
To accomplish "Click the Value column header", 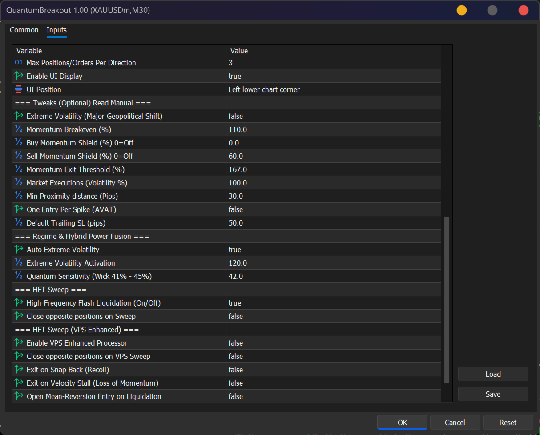I will (333, 51).
